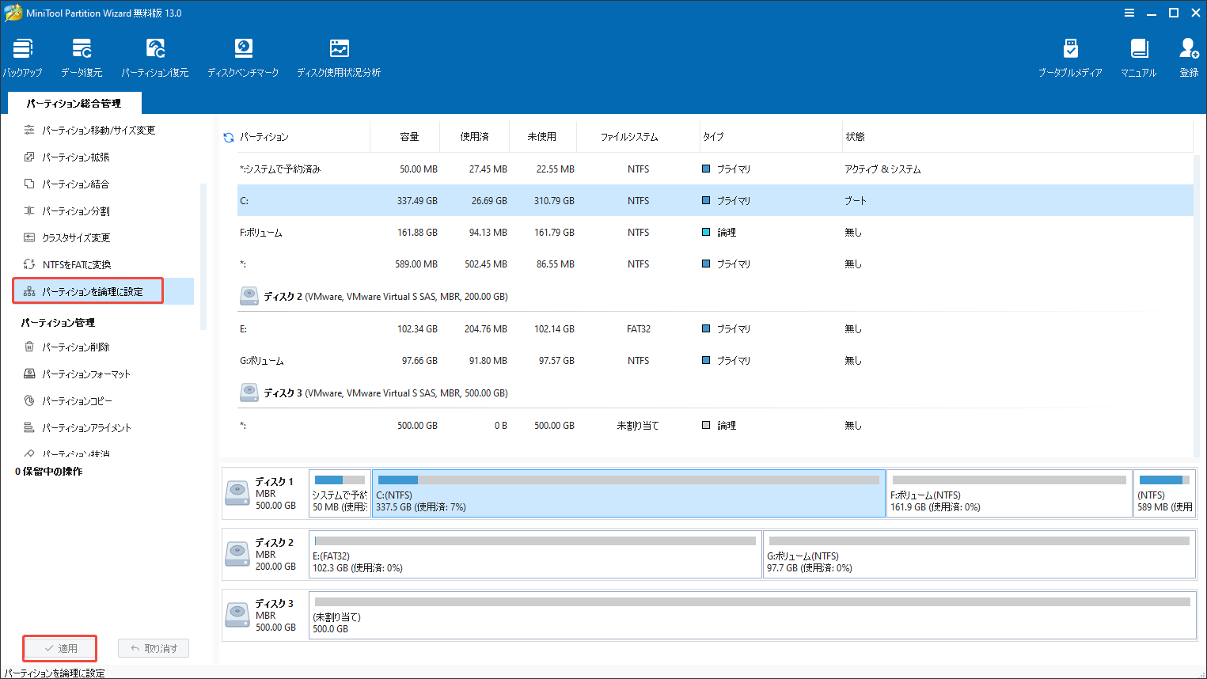Refresh the partition list icon
Screen dimensions: 1207x679
click(229, 138)
